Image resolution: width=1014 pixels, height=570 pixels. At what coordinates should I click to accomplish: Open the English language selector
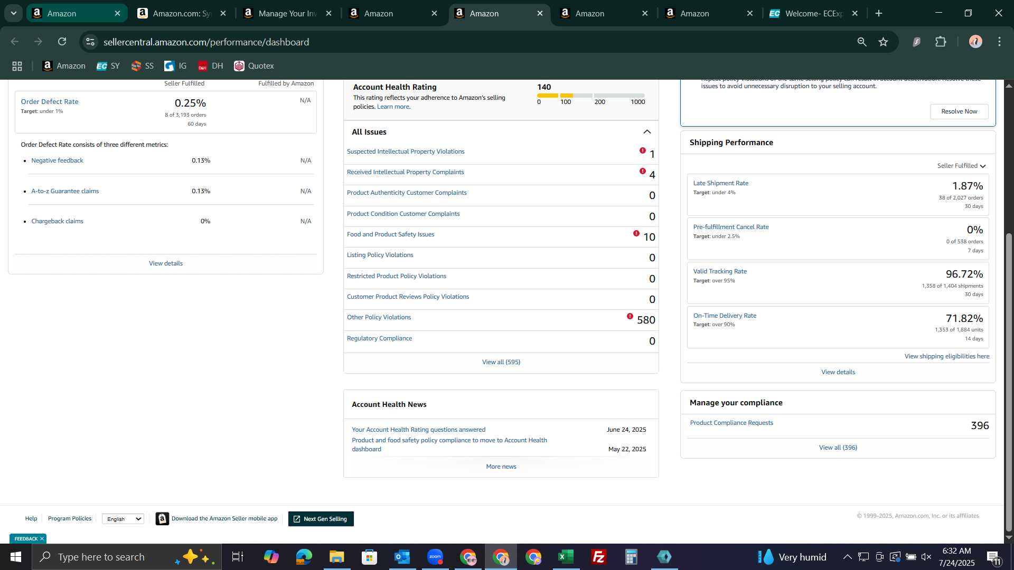[x=123, y=519]
